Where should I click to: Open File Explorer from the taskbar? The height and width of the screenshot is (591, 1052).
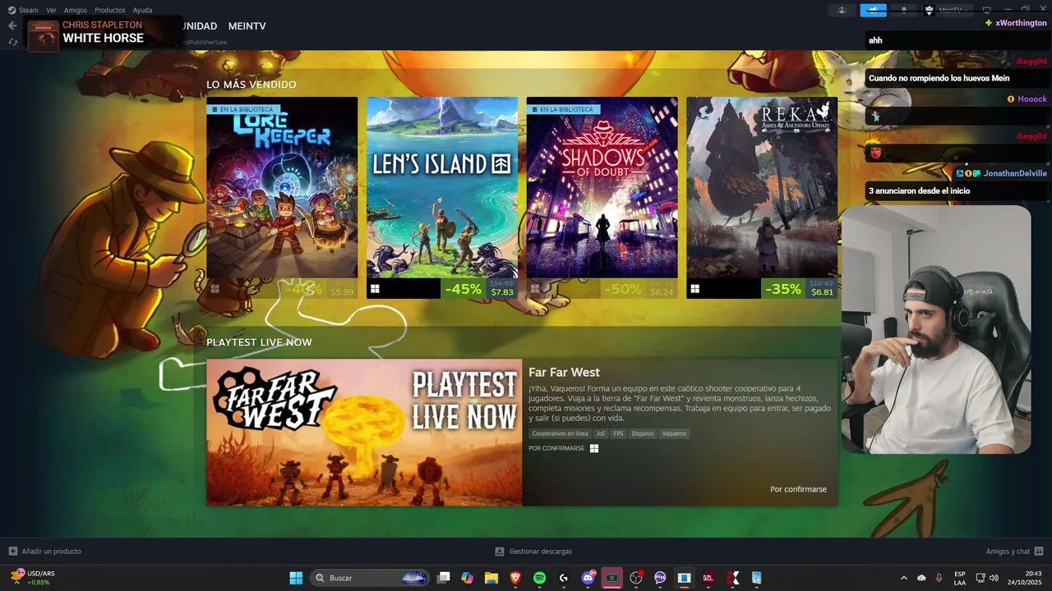point(491,578)
